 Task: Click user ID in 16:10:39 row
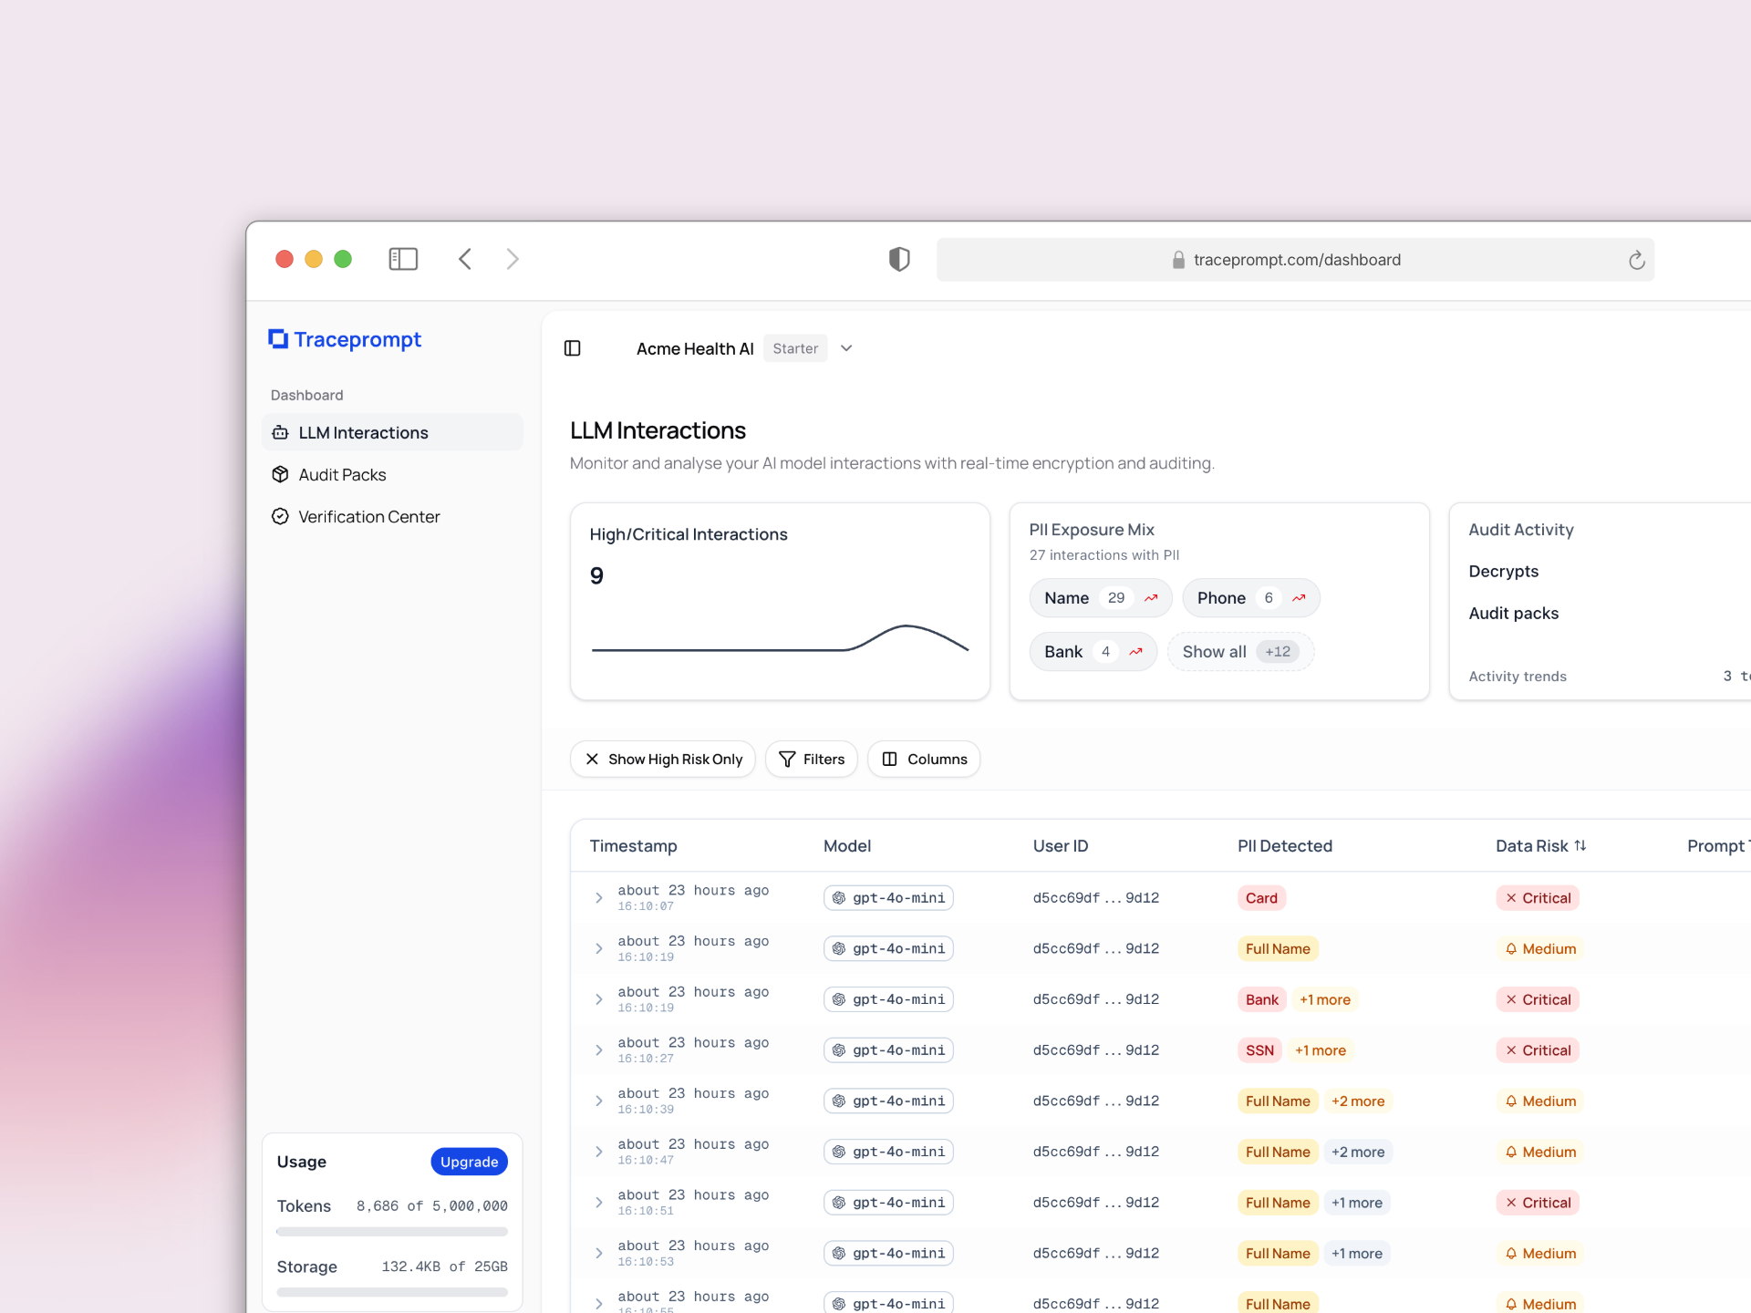tap(1096, 1101)
